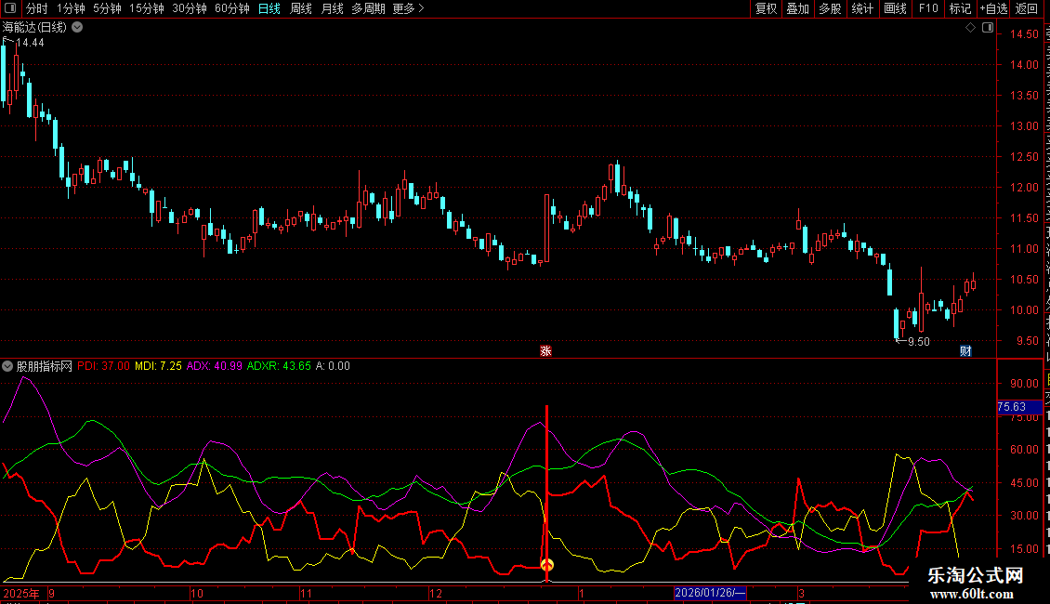Open the 画线 drawing tools
Viewport: 1050px width, 604px height.
pos(895,9)
